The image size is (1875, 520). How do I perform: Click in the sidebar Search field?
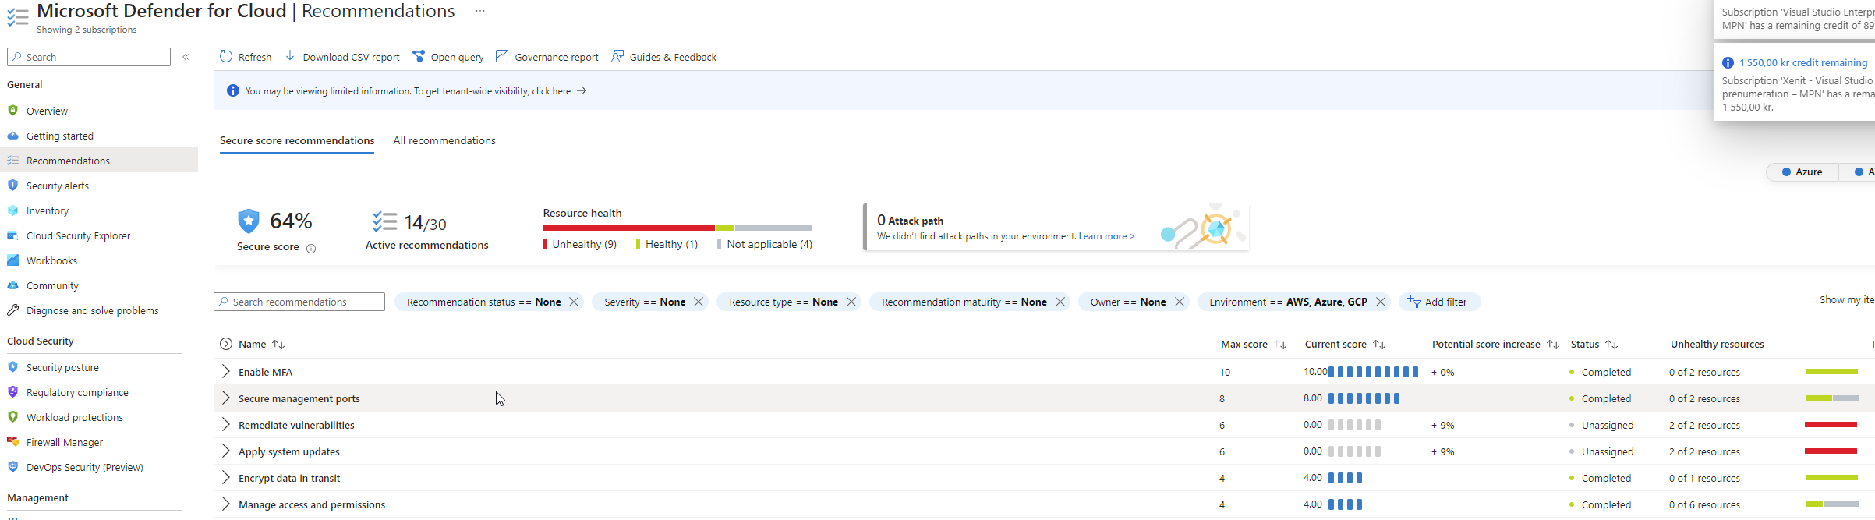89,57
